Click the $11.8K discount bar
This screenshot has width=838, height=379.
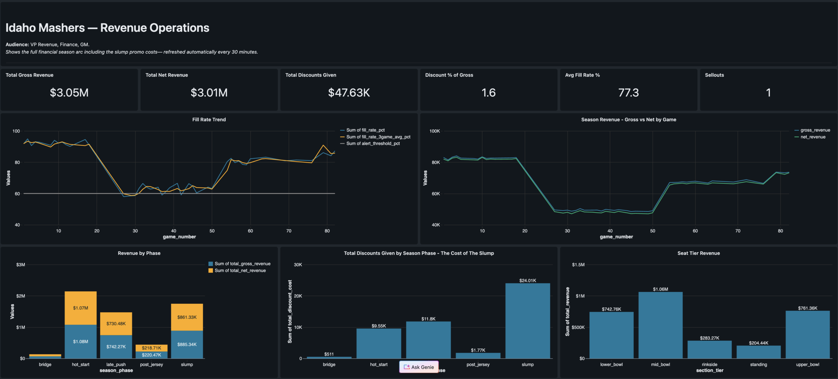point(428,340)
